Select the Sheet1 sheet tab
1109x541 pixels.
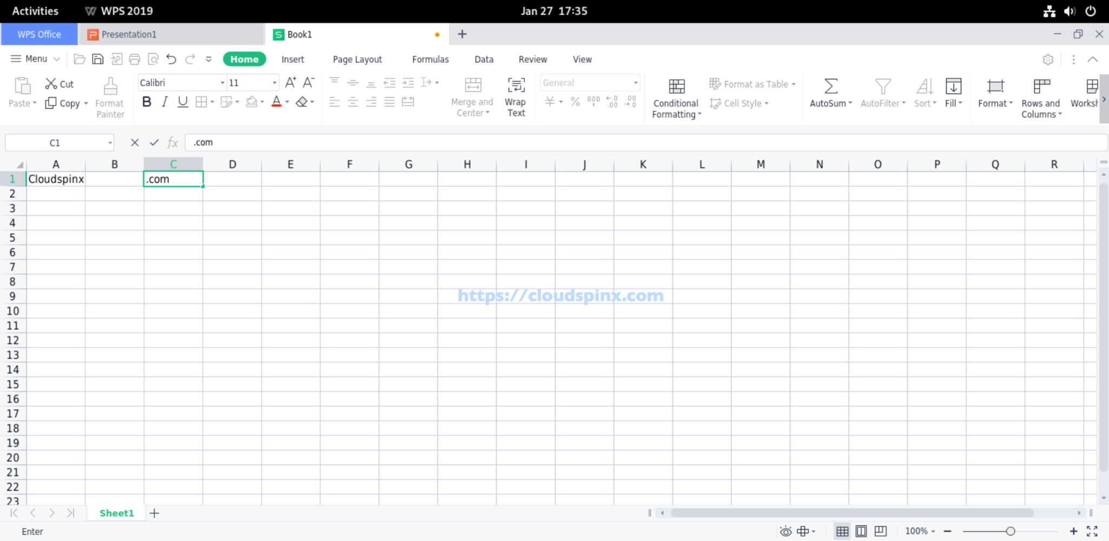(116, 513)
